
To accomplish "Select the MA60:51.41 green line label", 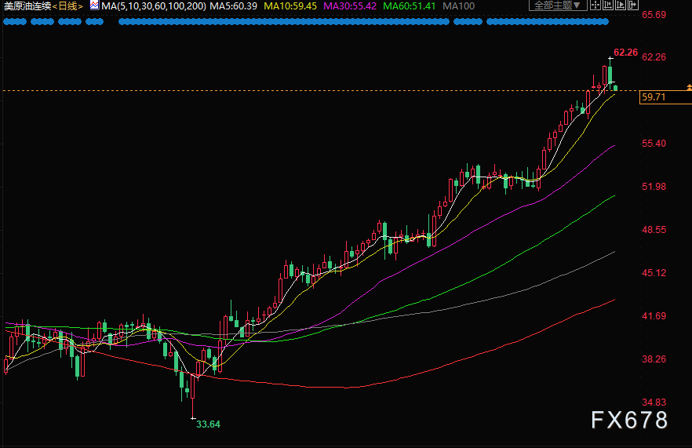I will (x=409, y=6).
